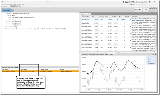160x95 pixels.
Task: Click the search magnifier next to N-RVYS_2
Action: coord(14,10)
